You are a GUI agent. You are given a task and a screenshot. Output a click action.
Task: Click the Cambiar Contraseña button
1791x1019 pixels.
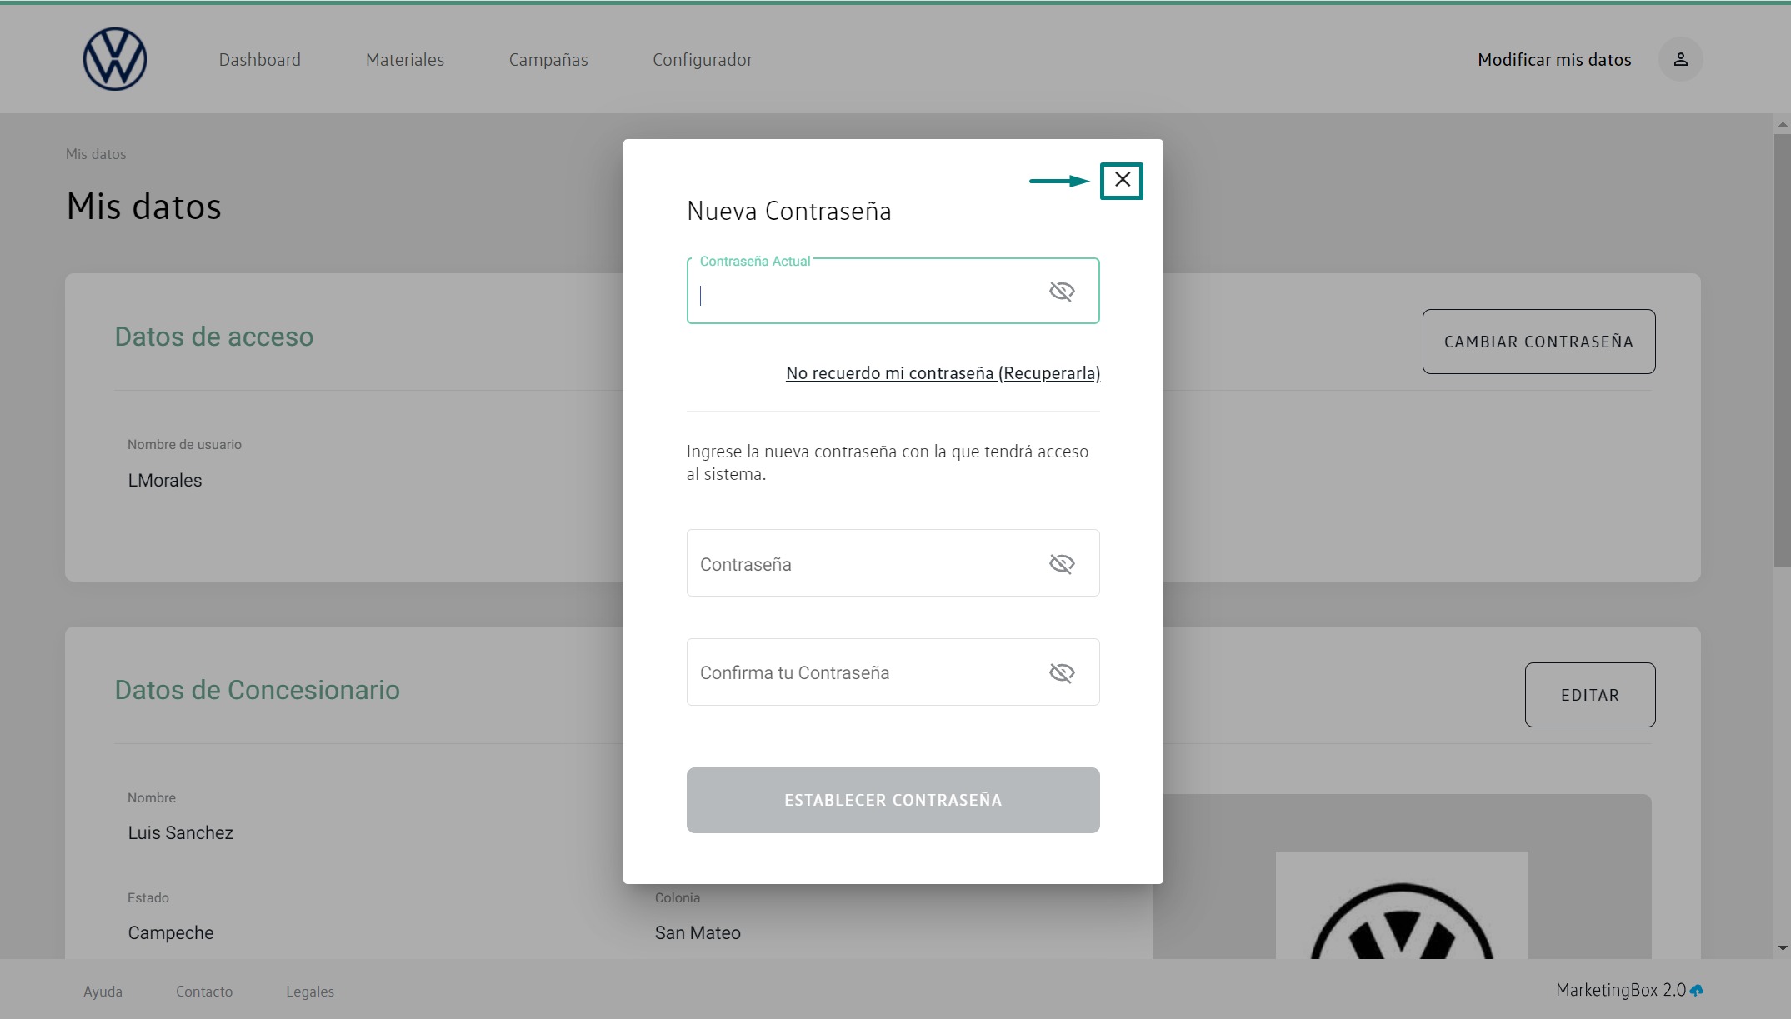[x=1538, y=342]
